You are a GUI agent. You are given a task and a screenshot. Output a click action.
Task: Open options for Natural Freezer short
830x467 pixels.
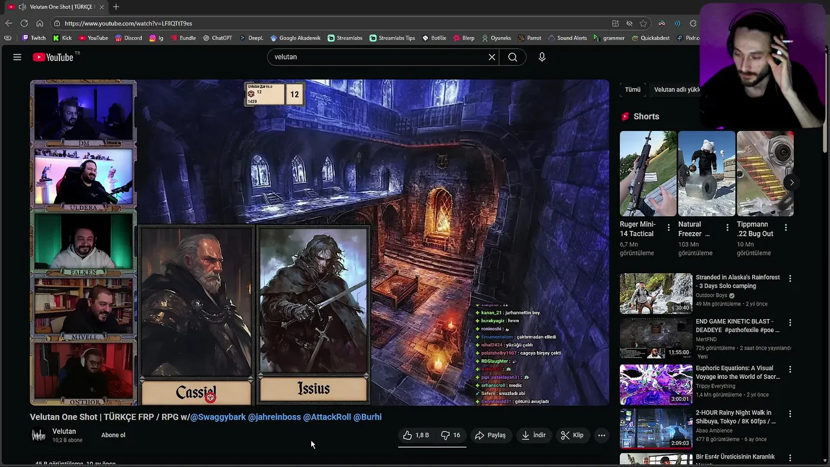coord(727,228)
